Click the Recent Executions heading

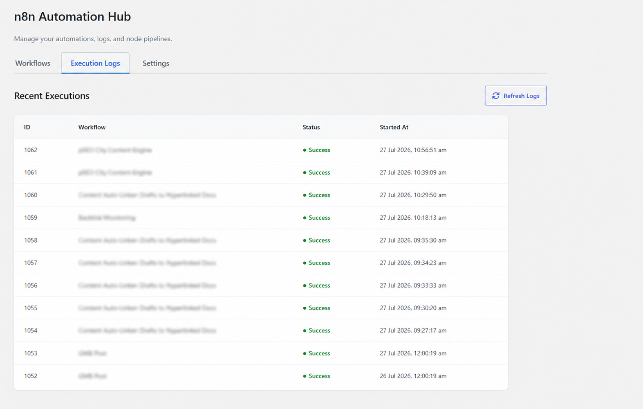pos(52,96)
